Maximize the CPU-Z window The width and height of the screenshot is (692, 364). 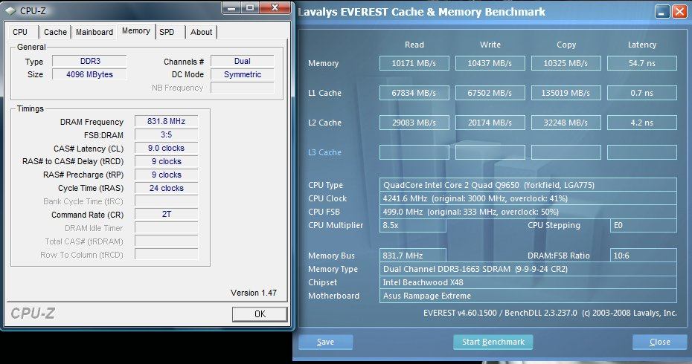(x=250, y=7)
